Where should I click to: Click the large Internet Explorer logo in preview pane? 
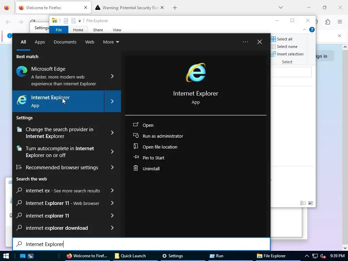195,73
